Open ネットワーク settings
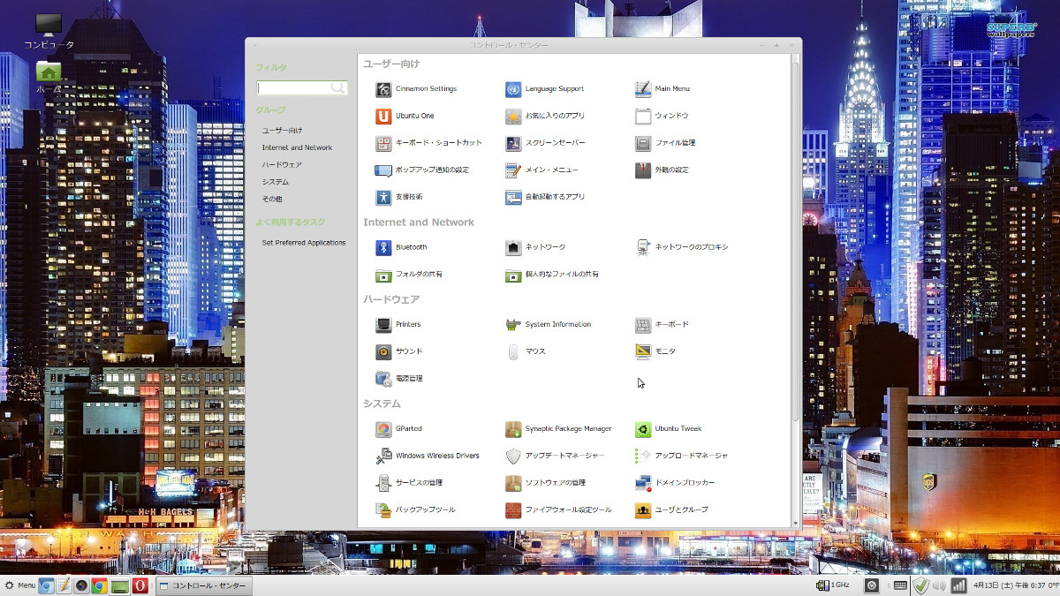 (x=535, y=248)
